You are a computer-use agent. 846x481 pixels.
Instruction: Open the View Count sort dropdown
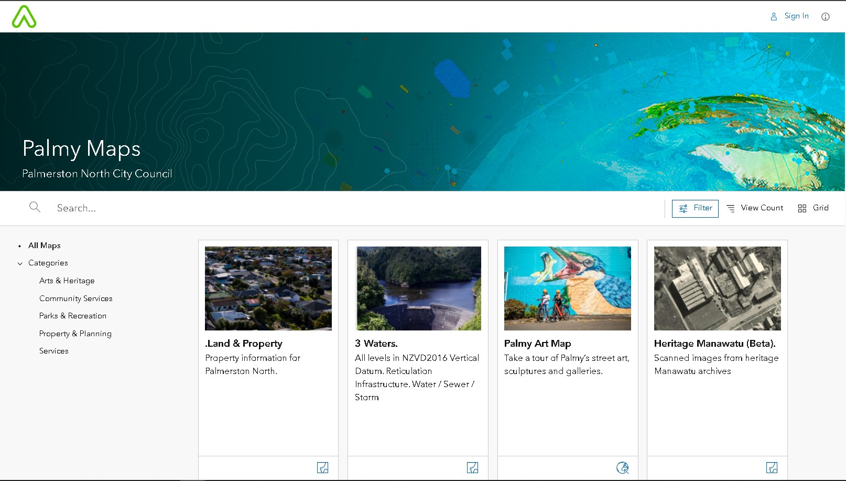[x=755, y=208]
